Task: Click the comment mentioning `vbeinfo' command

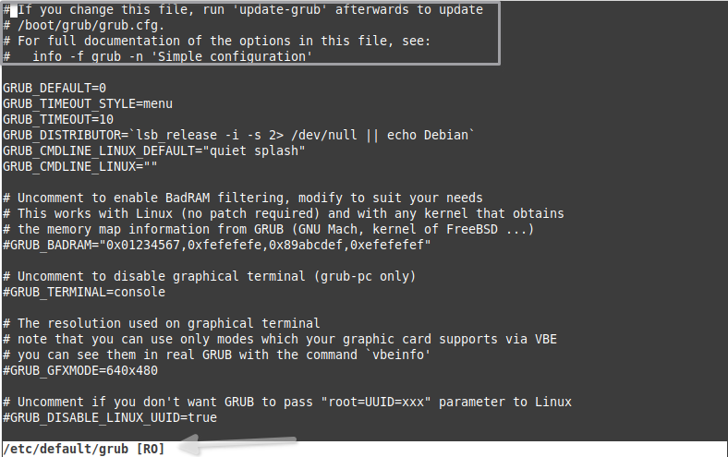Action: pos(217,355)
